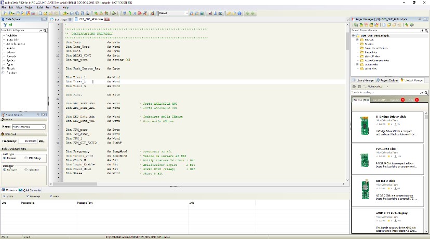
Task: Click the New file toolbar icon
Action: [41, 13]
